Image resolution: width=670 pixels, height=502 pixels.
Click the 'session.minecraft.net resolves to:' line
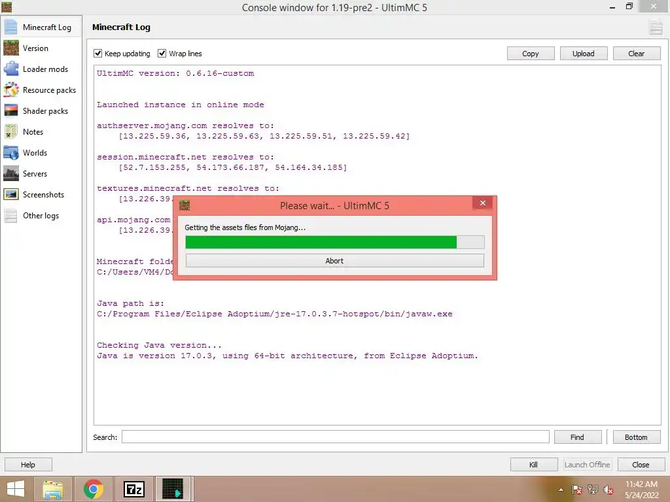point(185,157)
